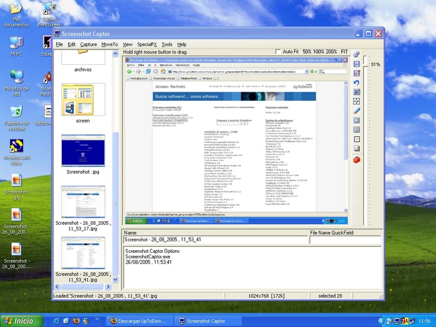The width and height of the screenshot is (436, 327).
Task: Click the MSN Messenger quick launch icon
Action: pos(86,321)
